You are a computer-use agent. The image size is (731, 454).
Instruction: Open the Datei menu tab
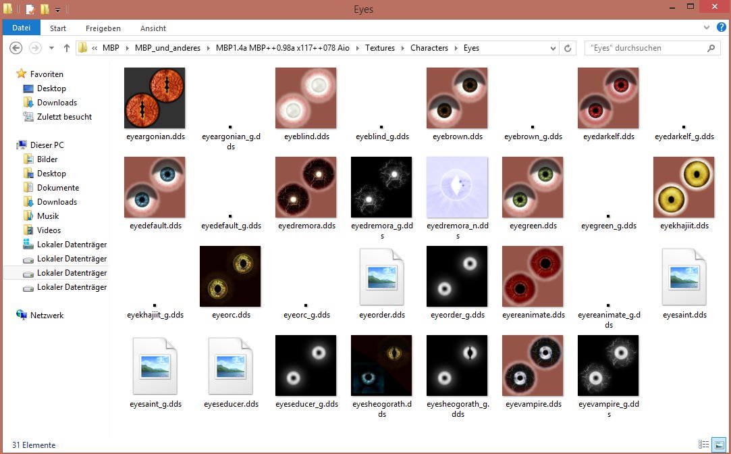[22, 28]
